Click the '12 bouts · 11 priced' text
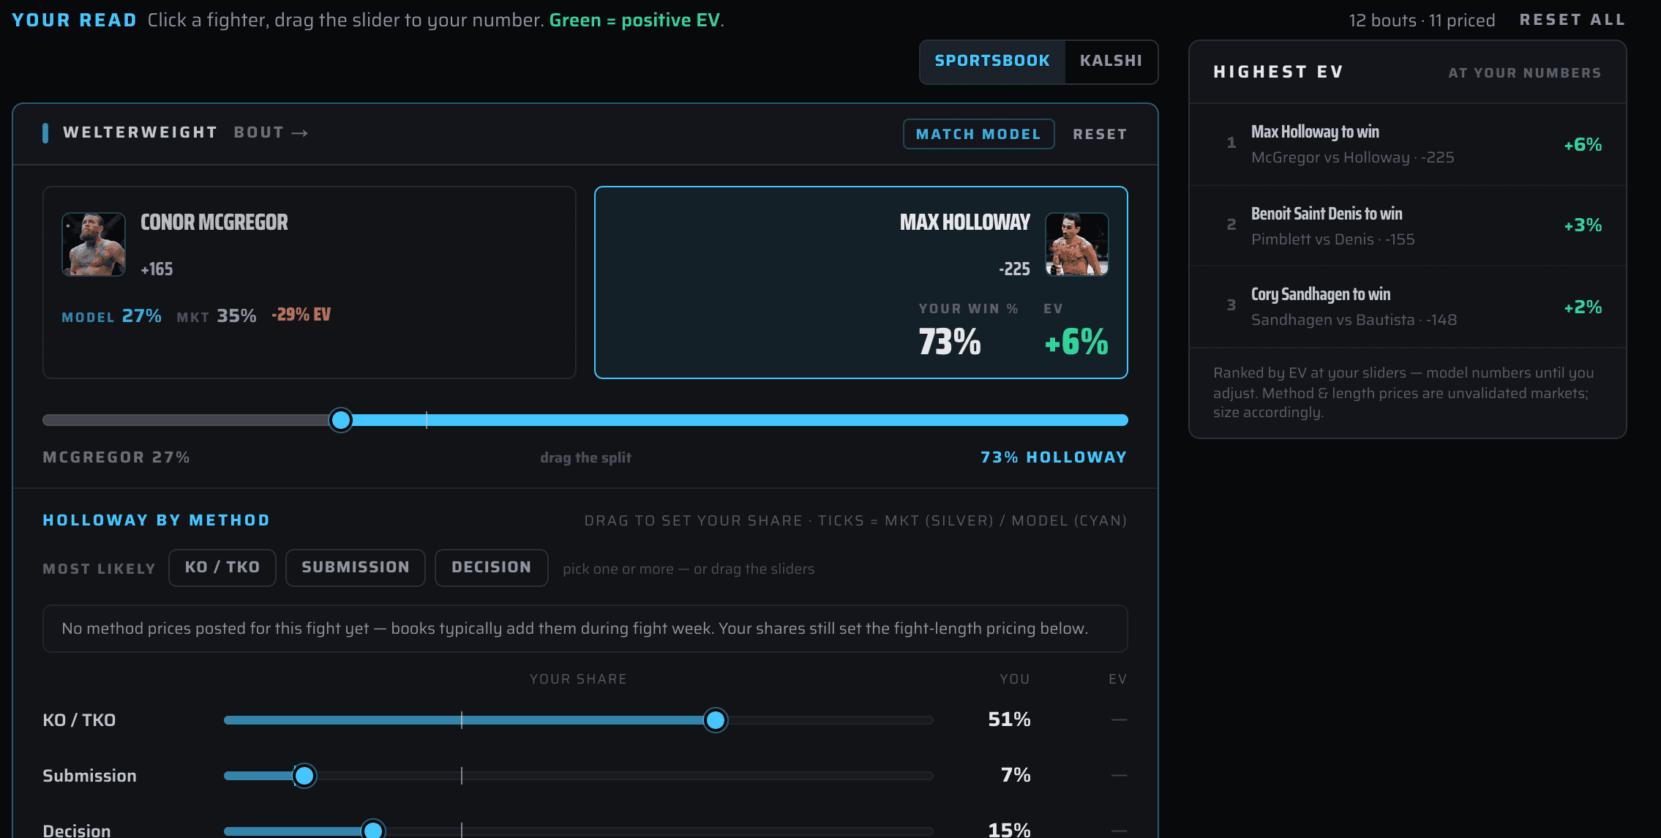Image resolution: width=1661 pixels, height=838 pixels. coord(1422,20)
